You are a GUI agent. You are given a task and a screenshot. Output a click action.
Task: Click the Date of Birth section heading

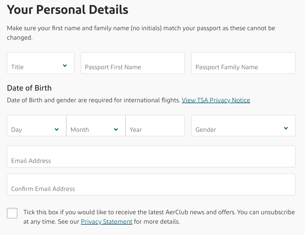(29, 88)
